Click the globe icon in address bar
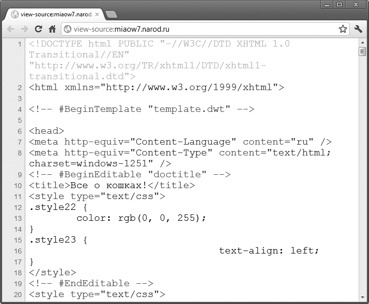 [x=67, y=29]
